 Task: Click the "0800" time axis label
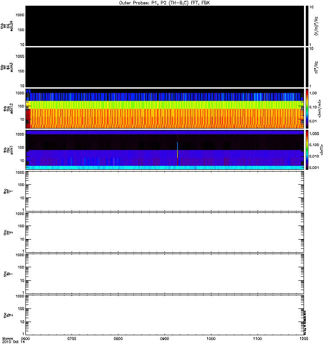tap(118, 338)
